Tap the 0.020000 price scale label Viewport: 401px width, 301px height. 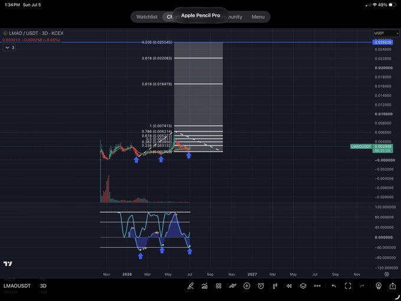point(384,68)
